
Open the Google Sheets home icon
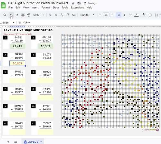pyautogui.click(x=3, y=5)
